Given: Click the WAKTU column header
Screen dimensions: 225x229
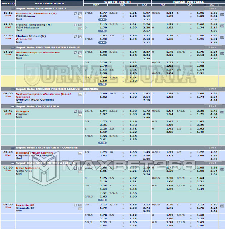Looking at the screenshot, I should (8, 3).
